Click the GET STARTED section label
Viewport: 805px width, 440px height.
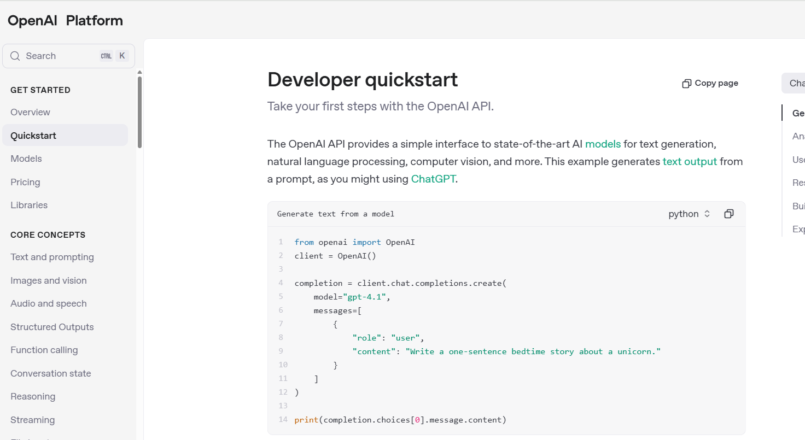[40, 90]
